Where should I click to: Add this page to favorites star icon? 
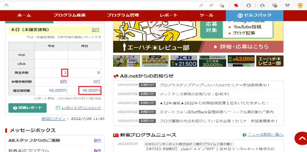222,5
